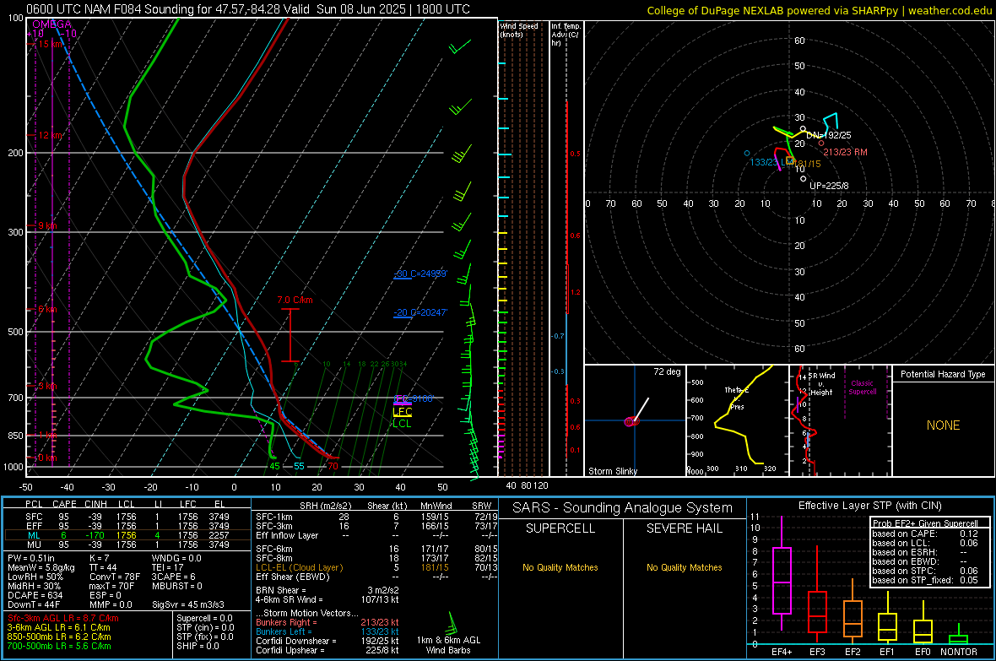The image size is (996, 661).
Task: Click the Prob EF2+ Given Supercell header
Action: [925, 523]
